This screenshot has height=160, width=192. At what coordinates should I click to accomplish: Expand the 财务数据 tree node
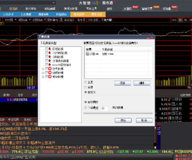[x=43, y=68]
